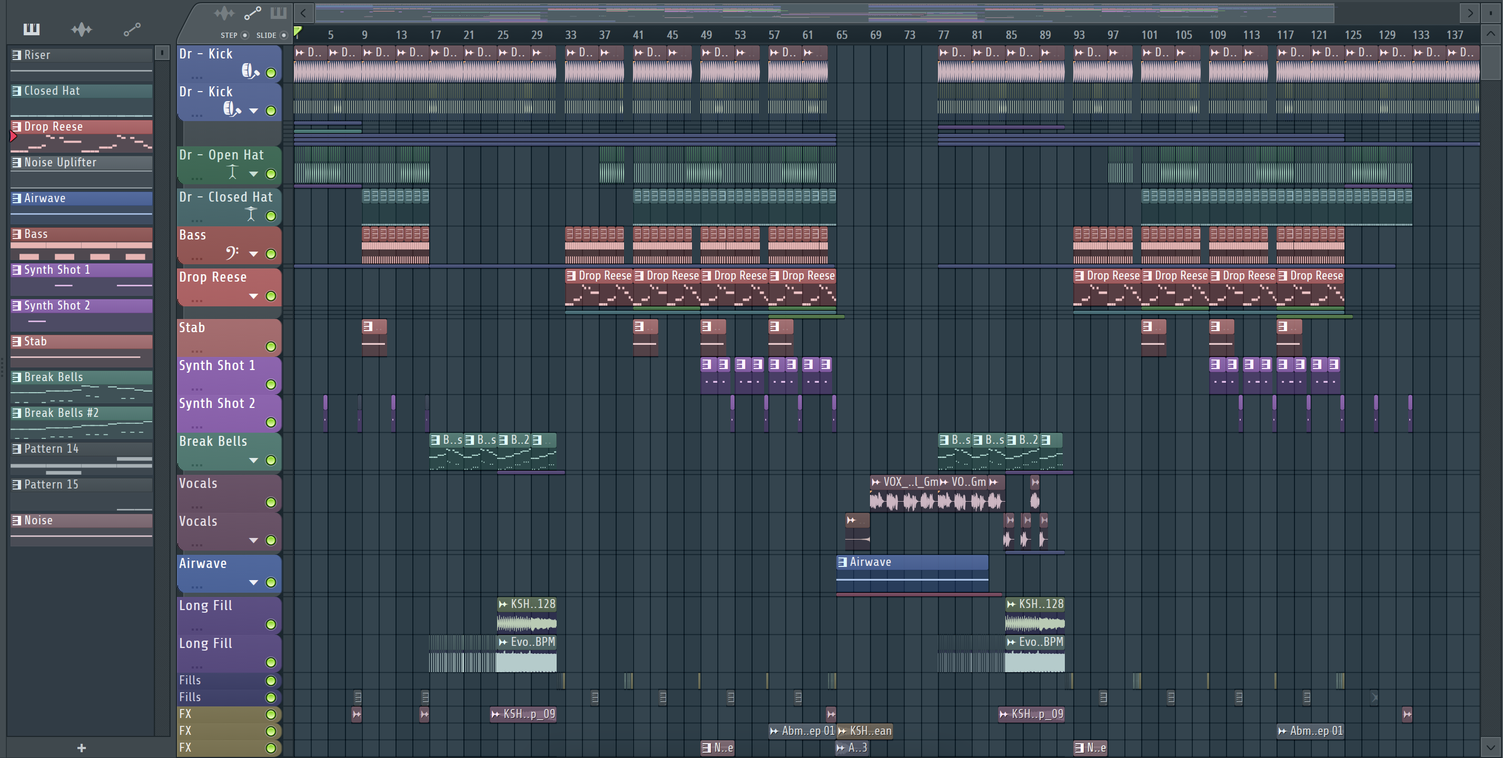Select the Airwave pattern in picker
Screen dimensions: 1503x758
[82, 207]
